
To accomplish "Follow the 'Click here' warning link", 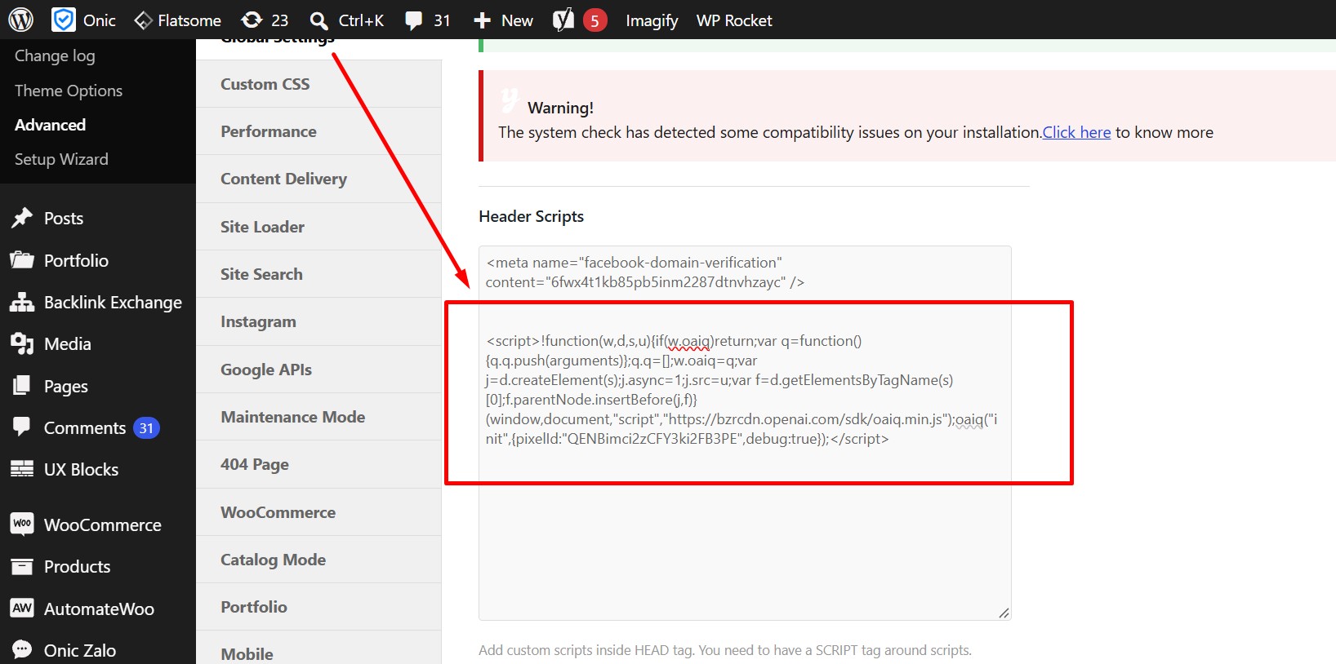I will click(x=1076, y=132).
